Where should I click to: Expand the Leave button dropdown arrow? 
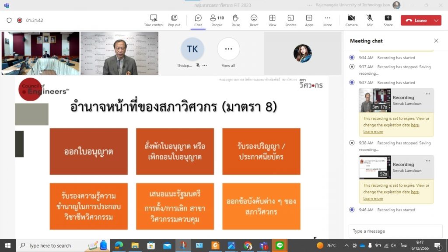click(436, 20)
